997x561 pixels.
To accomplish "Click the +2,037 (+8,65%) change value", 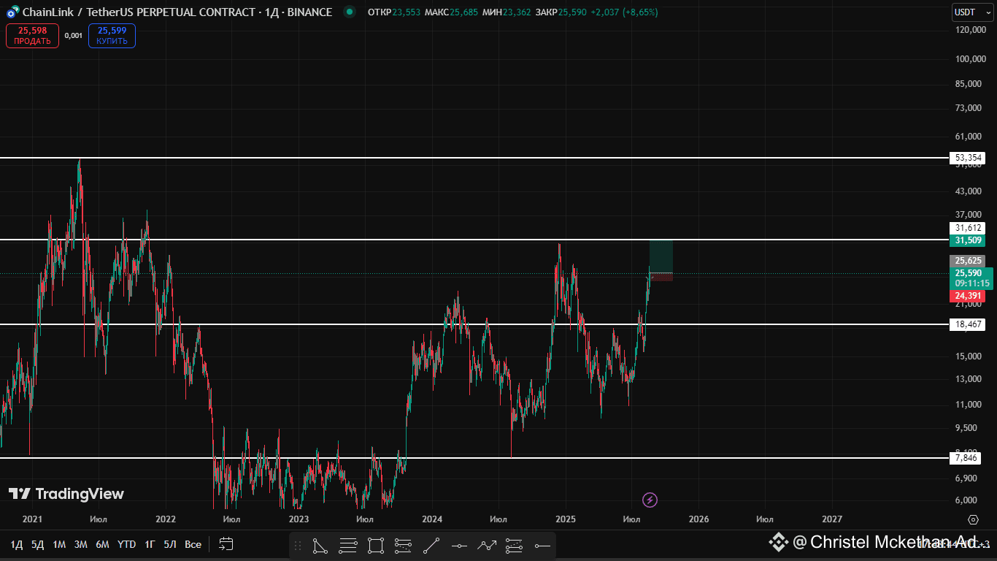I will [x=623, y=12].
